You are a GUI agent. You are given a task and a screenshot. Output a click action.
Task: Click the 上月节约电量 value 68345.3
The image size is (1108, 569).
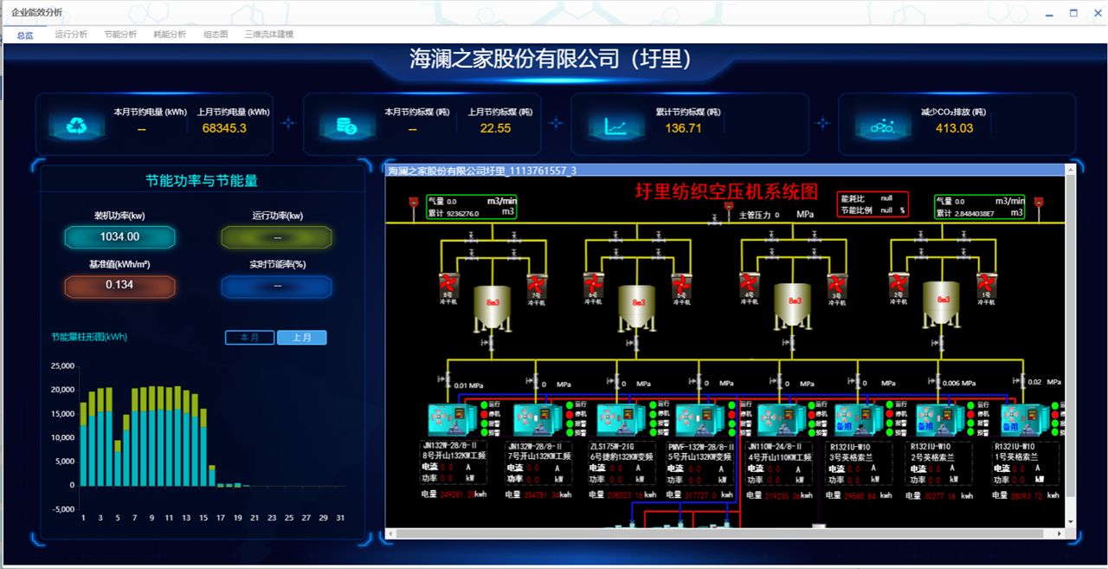[x=224, y=128]
